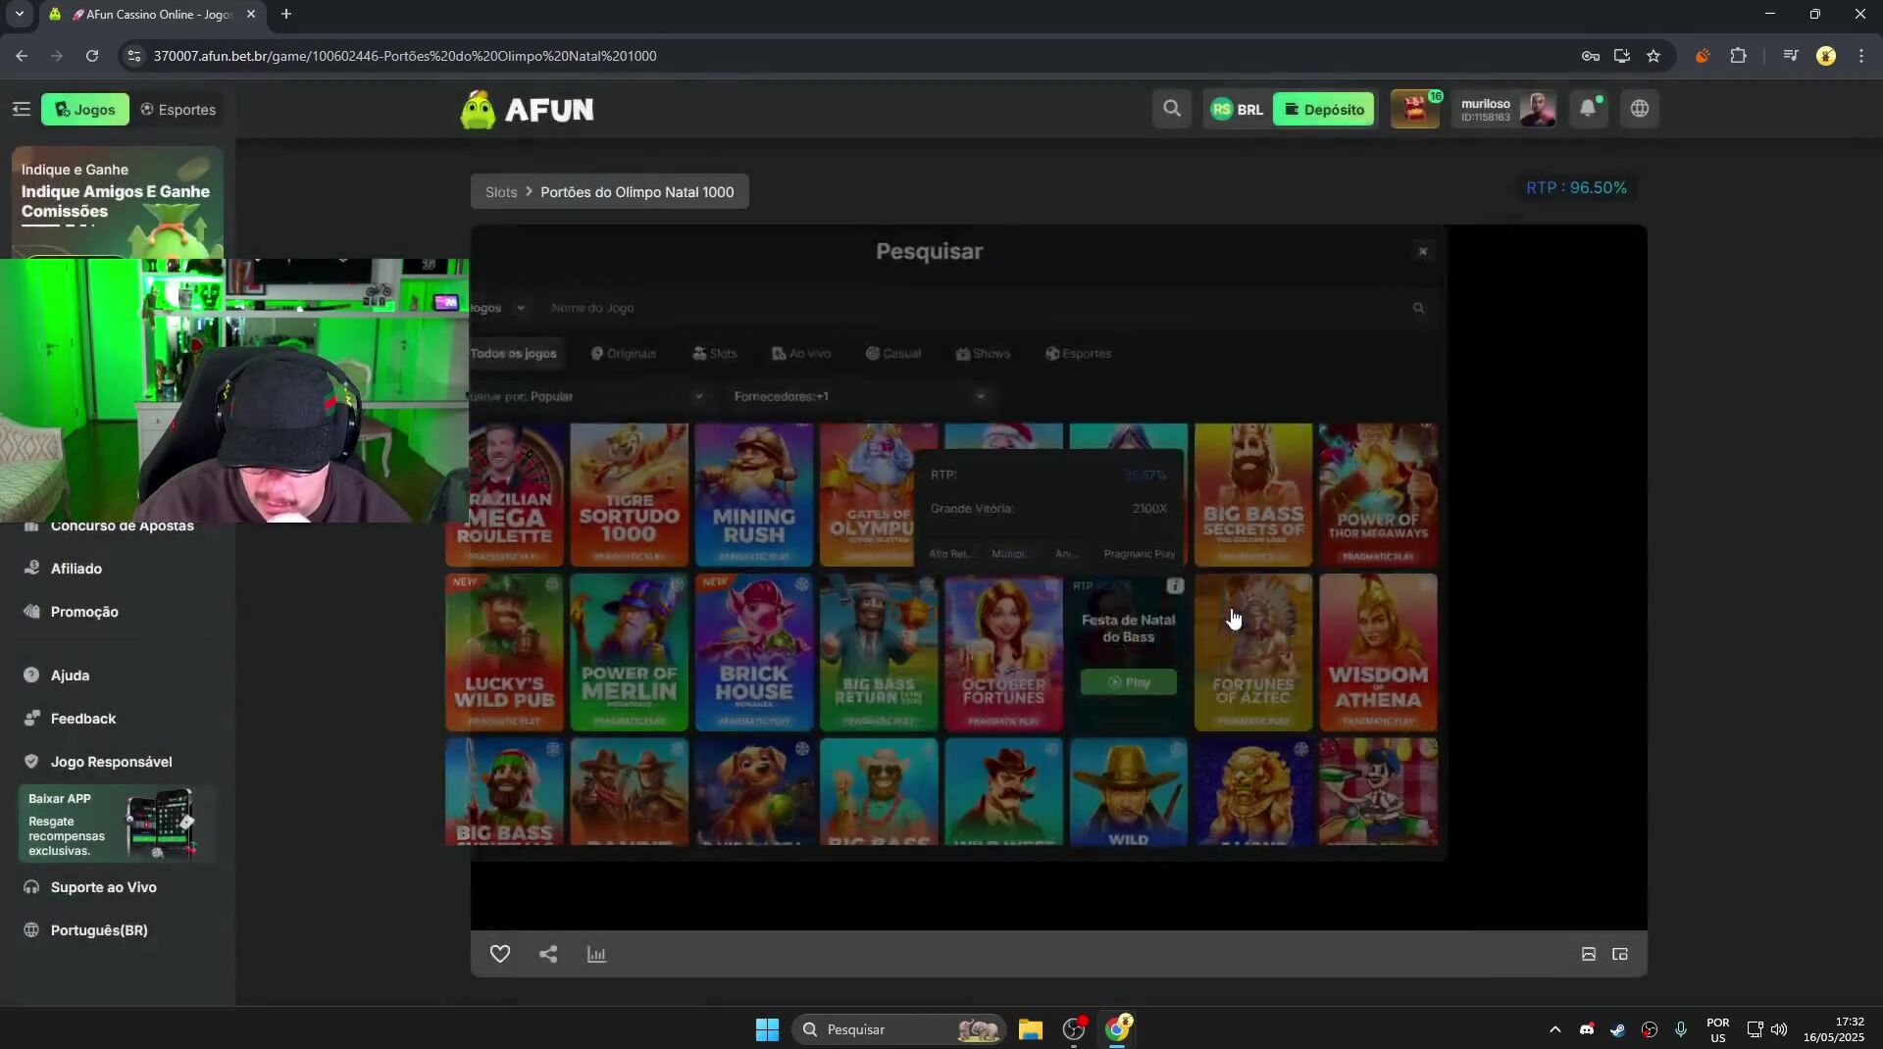Open info icon on Festa de Natal do Bass card
Viewport: 1883px width, 1049px height.
point(1175,586)
